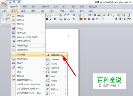Image resolution: width=133 pixels, height=96 pixels.
Task: Click the line spacing icon
Action: (x=98, y=19)
